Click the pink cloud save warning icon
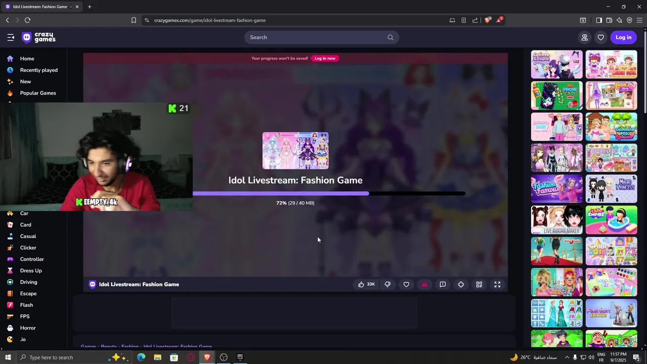 [425, 284]
